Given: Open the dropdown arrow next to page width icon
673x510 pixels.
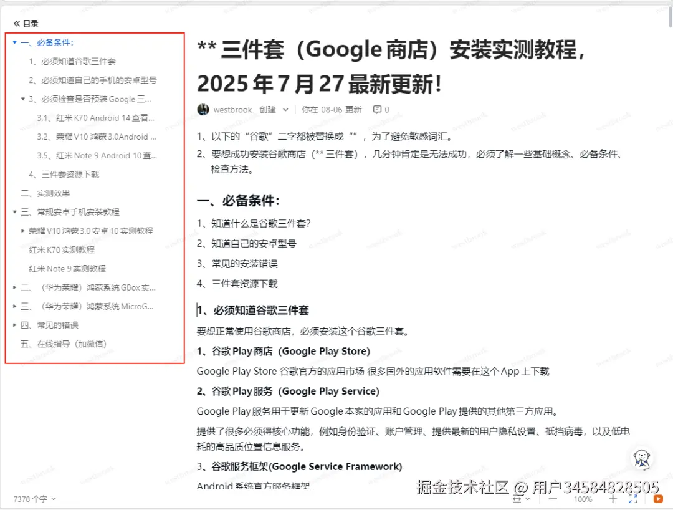Looking at the screenshot, I should coord(528,499).
